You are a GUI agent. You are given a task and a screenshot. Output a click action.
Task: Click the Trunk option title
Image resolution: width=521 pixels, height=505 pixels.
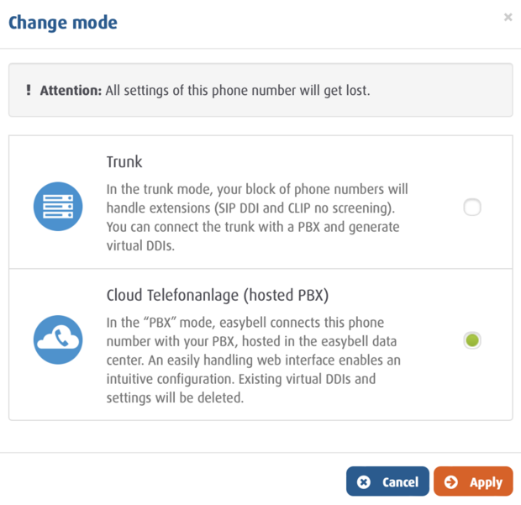[124, 161]
